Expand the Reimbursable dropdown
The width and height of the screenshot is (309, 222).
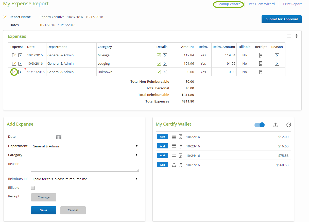coord(85,179)
